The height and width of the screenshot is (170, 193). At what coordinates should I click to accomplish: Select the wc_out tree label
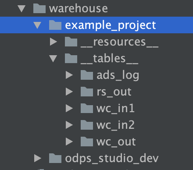[116, 142]
